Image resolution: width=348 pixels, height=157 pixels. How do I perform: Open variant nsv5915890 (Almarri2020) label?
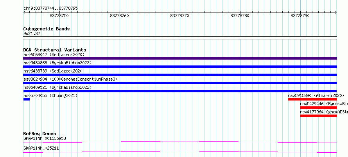point(316,95)
